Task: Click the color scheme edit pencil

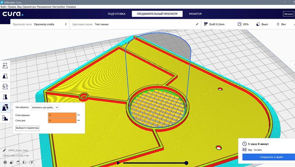Action: point(197,24)
